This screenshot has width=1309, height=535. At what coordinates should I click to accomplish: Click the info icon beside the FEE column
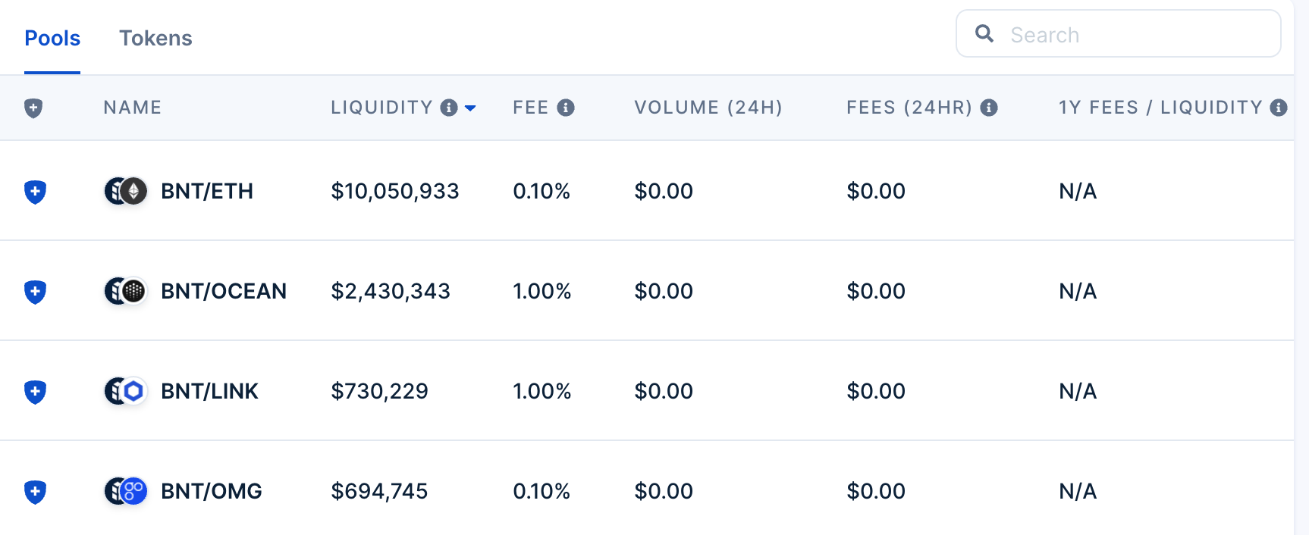point(567,108)
